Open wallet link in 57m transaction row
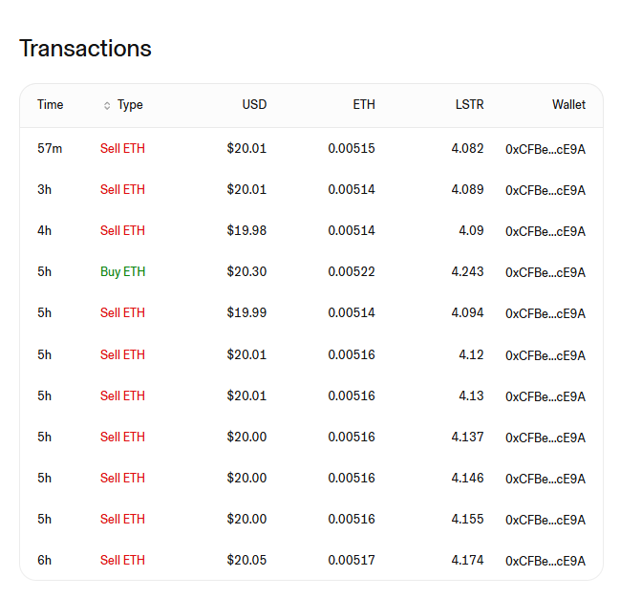The image size is (620, 598). coord(545,149)
